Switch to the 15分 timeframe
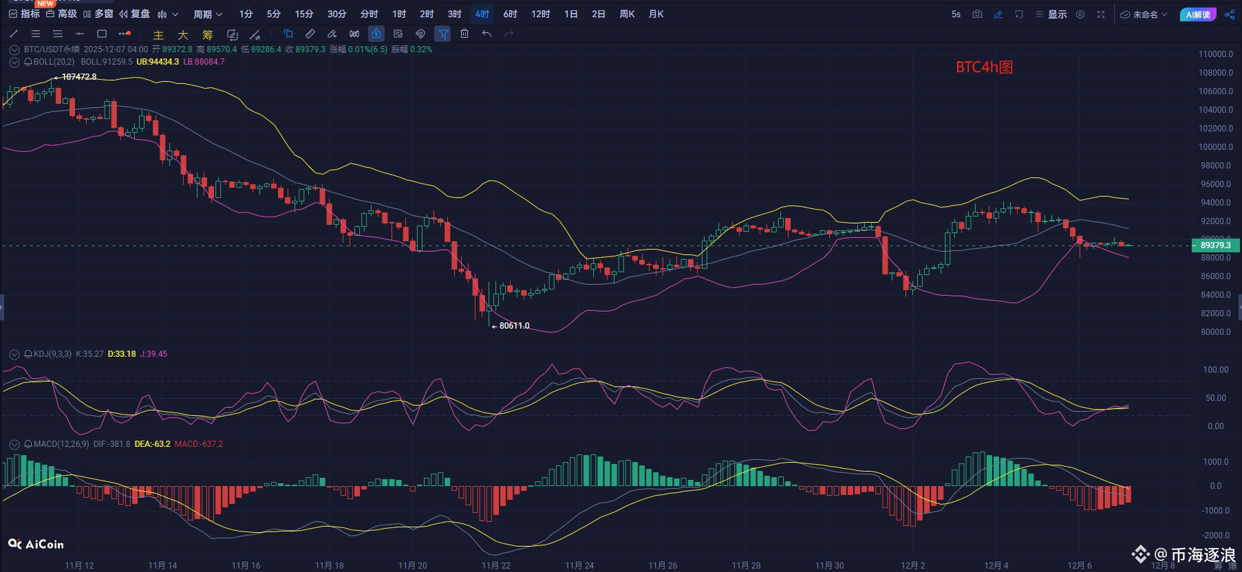This screenshot has height=572, width=1242. [303, 14]
